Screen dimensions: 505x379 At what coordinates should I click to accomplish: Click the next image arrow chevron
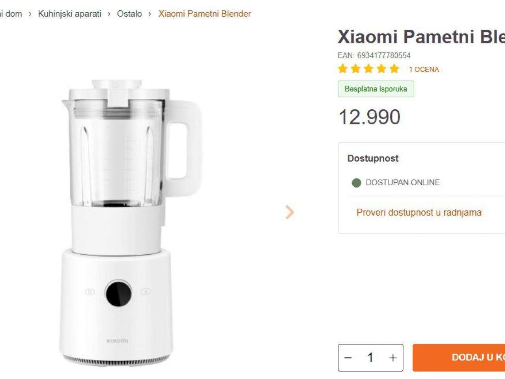pyautogui.click(x=290, y=212)
